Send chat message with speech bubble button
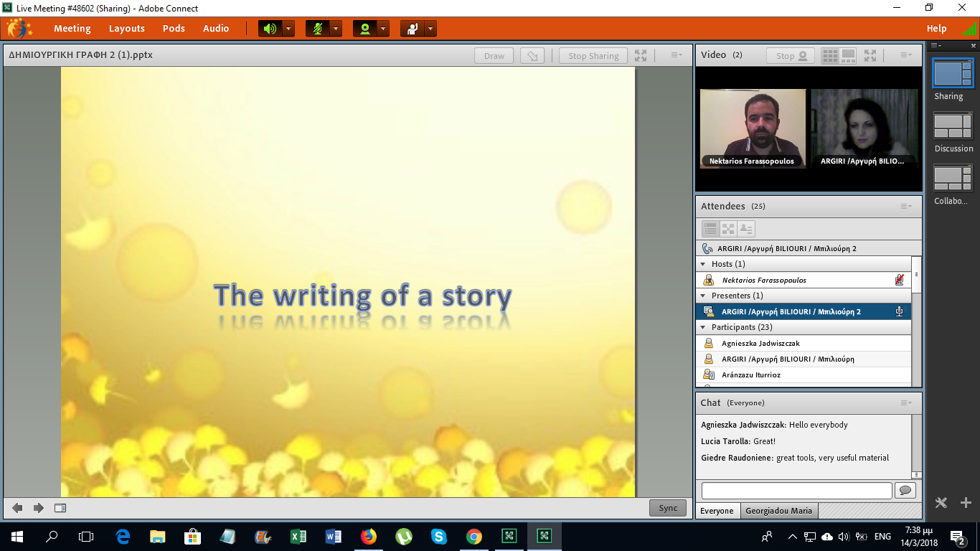This screenshot has height=551, width=980. [905, 491]
